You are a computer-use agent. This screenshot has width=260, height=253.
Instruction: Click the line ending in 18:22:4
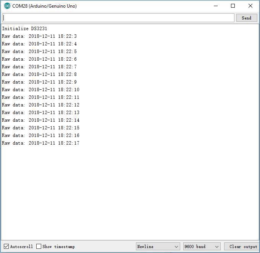(39, 44)
